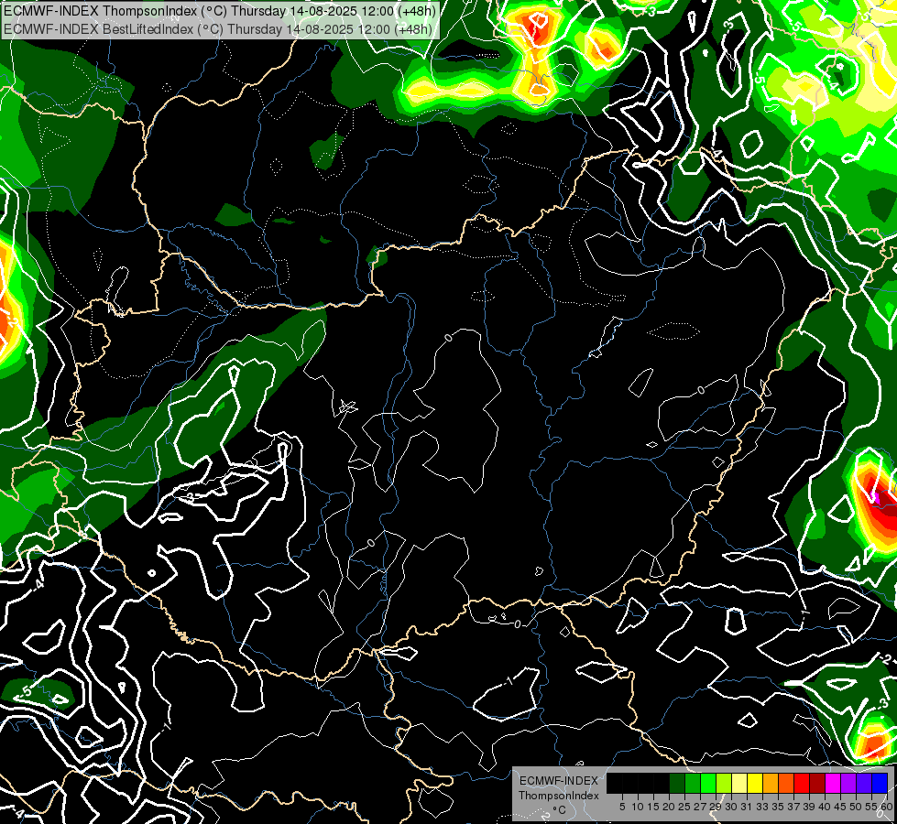This screenshot has width=897, height=824.
Task: Click the bright green 27–29 legend swatch
Action: coord(708,783)
